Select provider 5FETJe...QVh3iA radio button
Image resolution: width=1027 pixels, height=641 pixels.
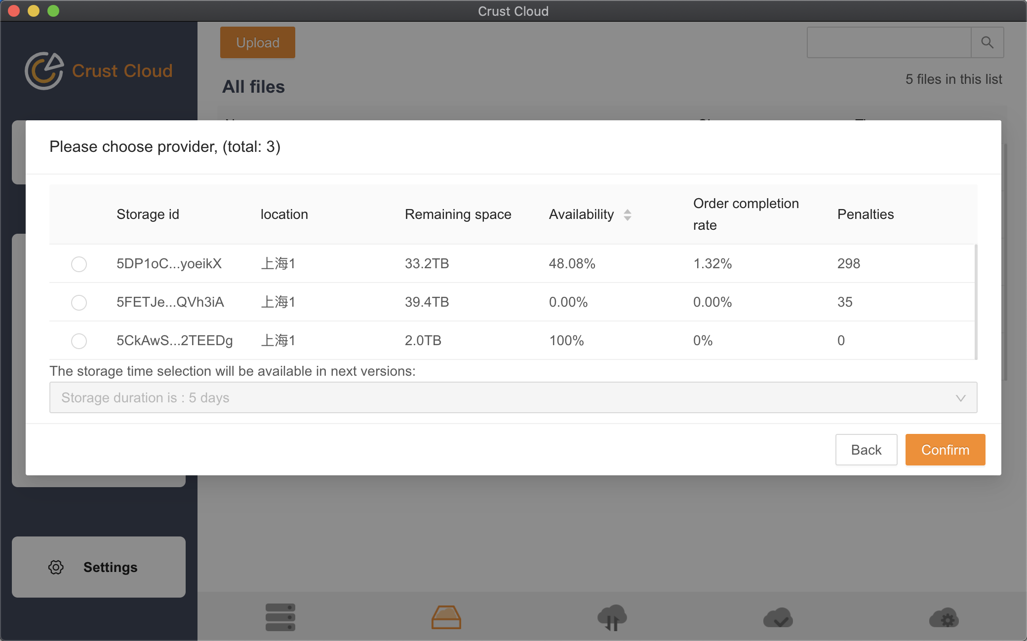coord(79,302)
